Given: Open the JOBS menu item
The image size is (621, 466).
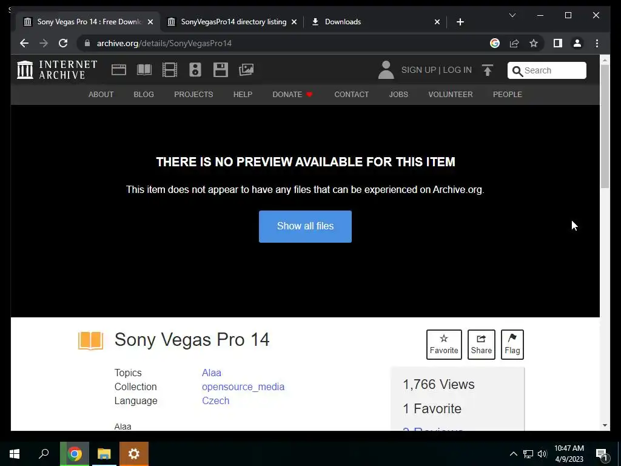Looking at the screenshot, I should 398,94.
